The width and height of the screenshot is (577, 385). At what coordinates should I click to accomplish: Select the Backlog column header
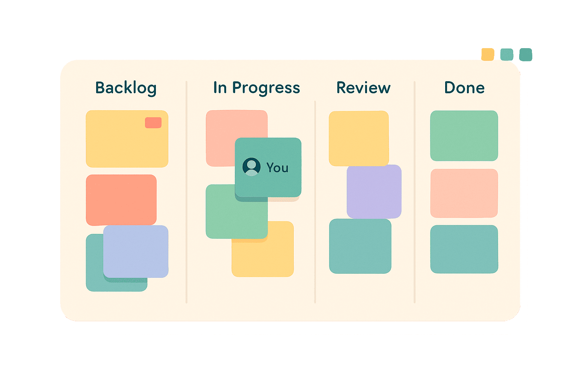click(x=126, y=88)
